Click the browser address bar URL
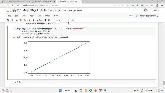This screenshot has width=165, height=93. [x=39, y=5]
